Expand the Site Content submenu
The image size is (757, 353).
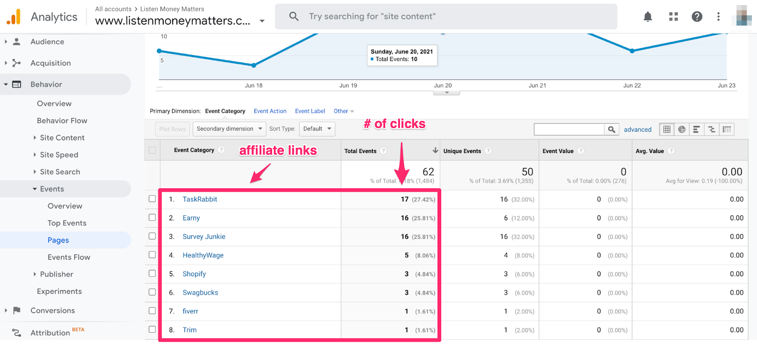35,138
